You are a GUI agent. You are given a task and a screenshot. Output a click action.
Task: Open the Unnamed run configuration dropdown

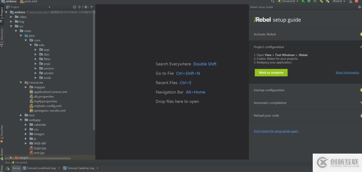tap(288, 1)
